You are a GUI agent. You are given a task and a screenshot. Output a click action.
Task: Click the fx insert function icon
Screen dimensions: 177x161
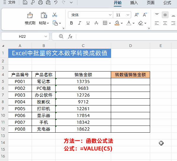click(x=70, y=36)
